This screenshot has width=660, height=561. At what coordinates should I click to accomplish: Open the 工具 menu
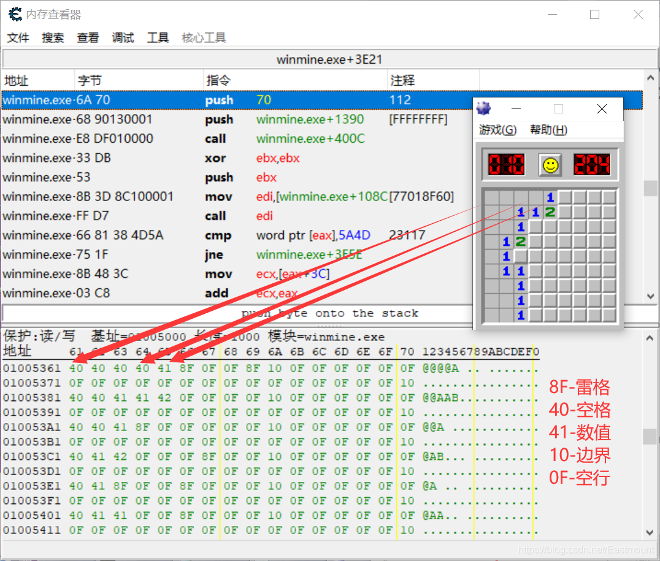pyautogui.click(x=158, y=38)
